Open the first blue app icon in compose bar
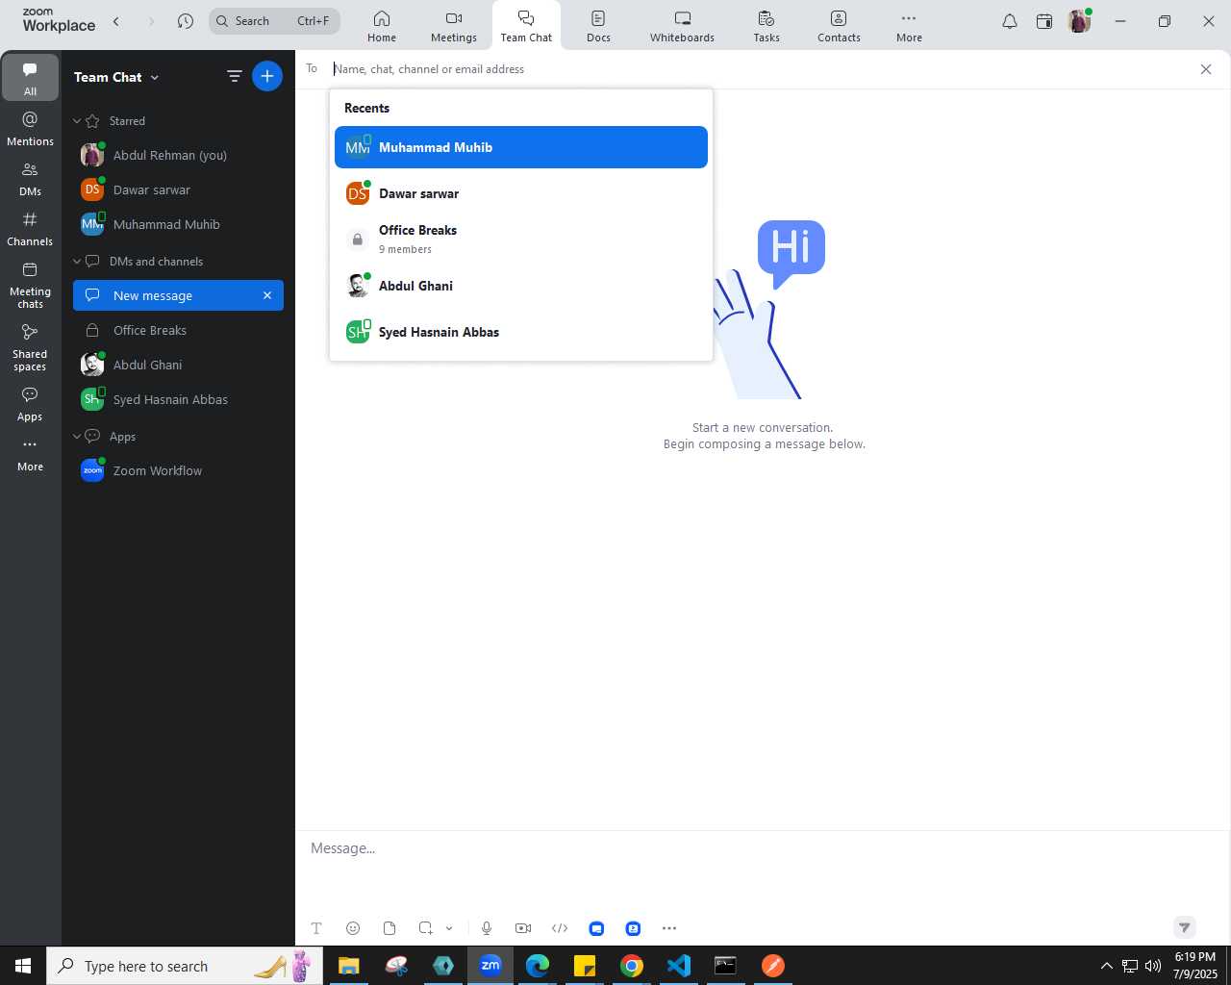1231x985 pixels. (596, 928)
